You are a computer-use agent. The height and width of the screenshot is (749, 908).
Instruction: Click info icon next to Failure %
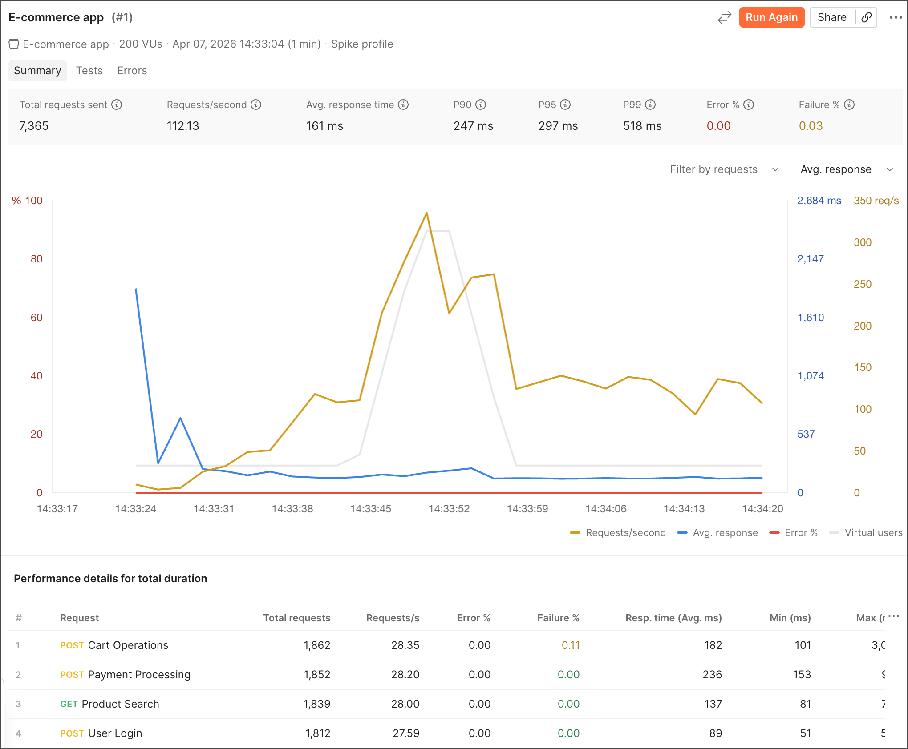849,105
